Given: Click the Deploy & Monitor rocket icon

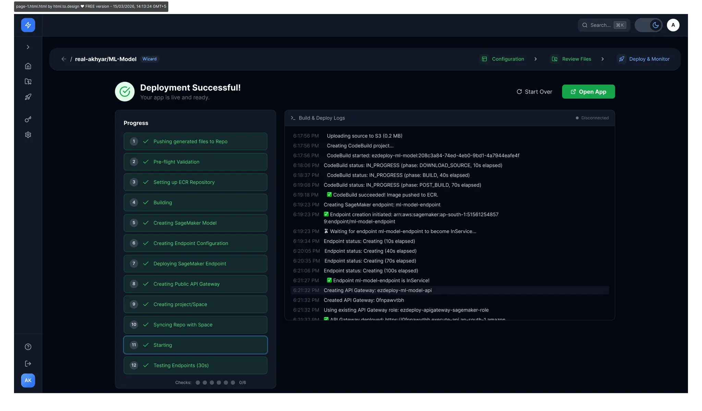Looking at the screenshot, I should point(621,59).
